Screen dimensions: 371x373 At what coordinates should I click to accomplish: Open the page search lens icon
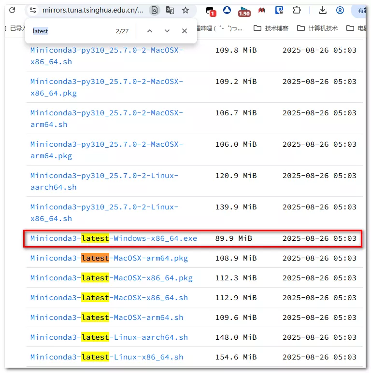155,10
